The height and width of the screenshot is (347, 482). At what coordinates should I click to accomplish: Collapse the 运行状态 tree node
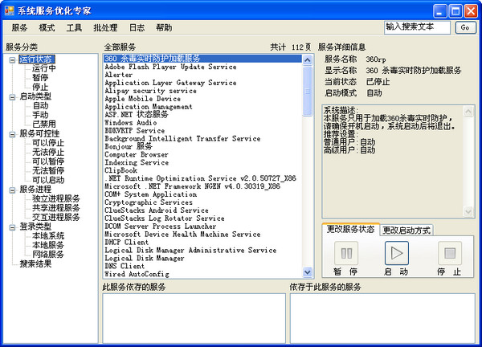pyautogui.click(x=12, y=59)
